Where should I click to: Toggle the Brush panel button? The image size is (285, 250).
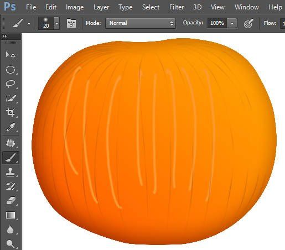pyautogui.click(x=71, y=23)
